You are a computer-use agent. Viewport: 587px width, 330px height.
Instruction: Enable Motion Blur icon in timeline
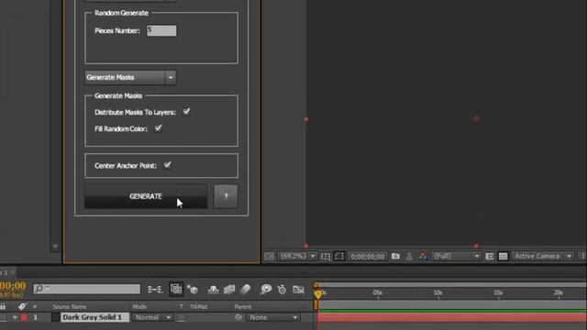tap(245, 290)
